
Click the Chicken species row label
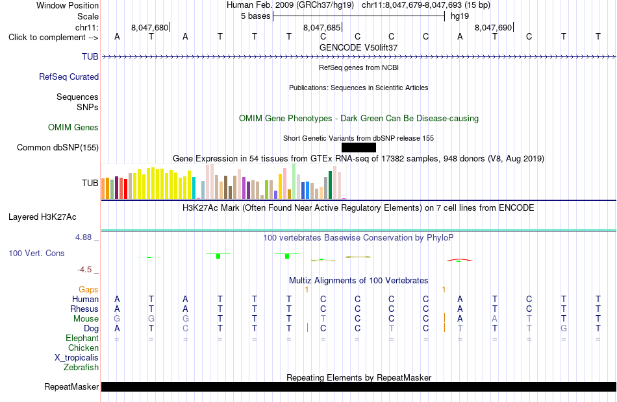(83, 348)
